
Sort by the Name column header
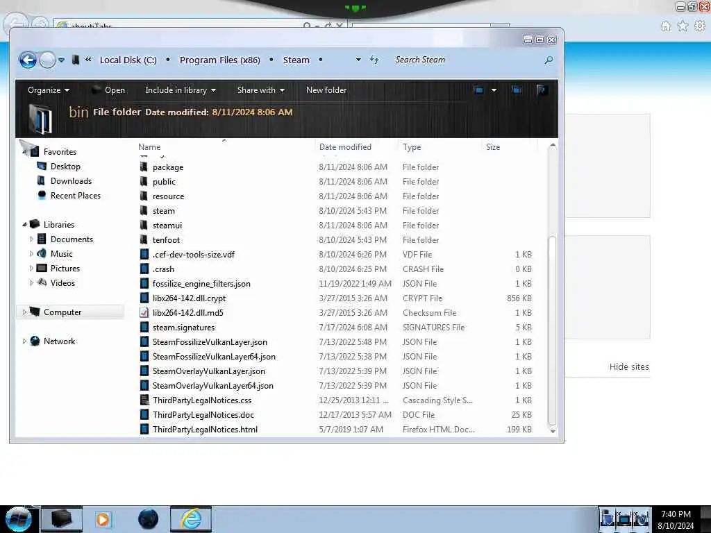tap(149, 147)
